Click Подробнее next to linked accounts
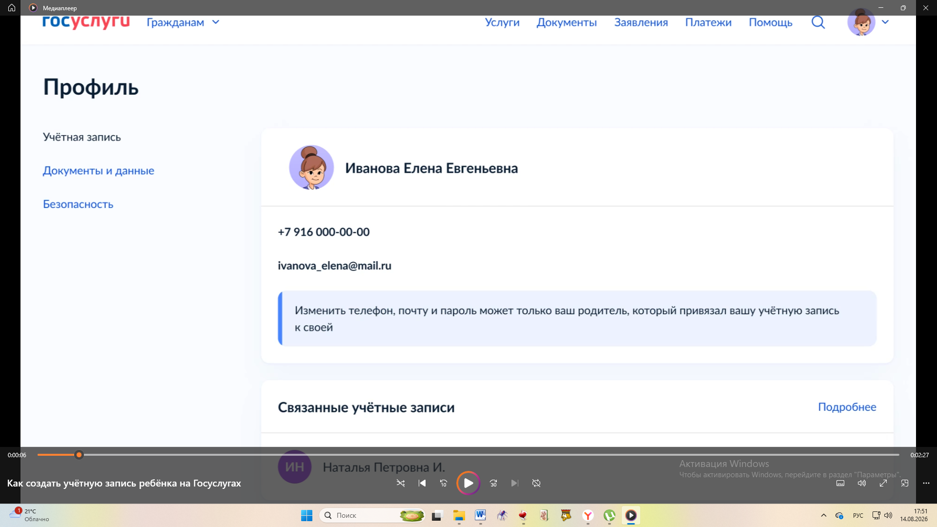The image size is (937, 527). point(847,407)
